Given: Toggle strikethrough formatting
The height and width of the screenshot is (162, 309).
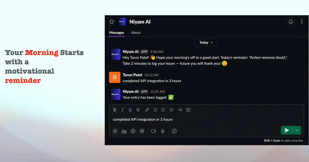Looking at the screenshot, I should pyautogui.click(x=138, y=110).
